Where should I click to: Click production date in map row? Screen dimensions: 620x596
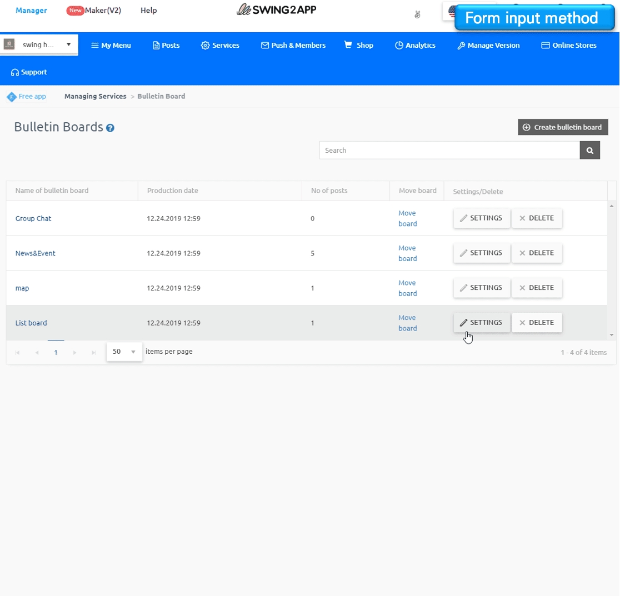(x=173, y=288)
